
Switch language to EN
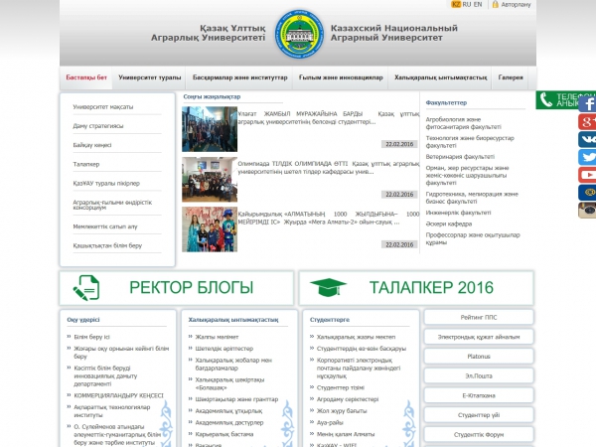tap(478, 4)
